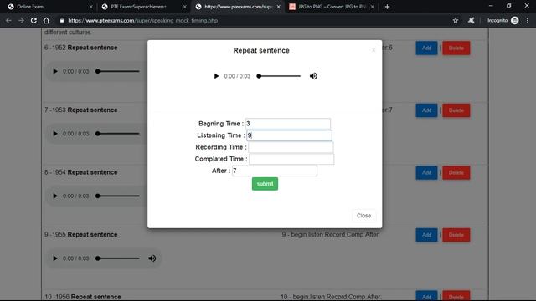Go forward in browser history
536x301 pixels.
21,20
